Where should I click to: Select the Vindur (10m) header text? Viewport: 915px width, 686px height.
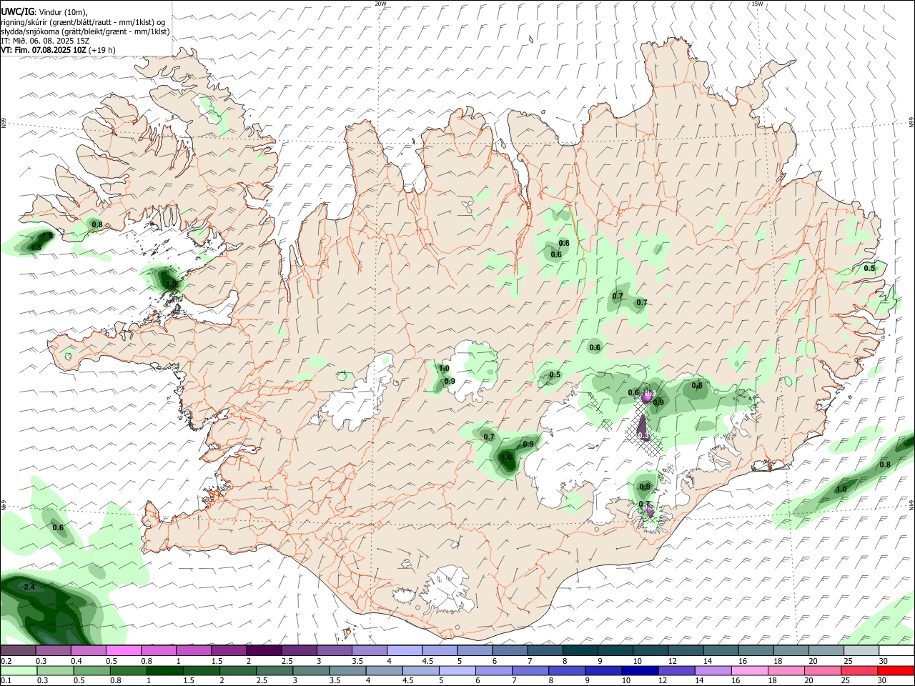(x=63, y=12)
